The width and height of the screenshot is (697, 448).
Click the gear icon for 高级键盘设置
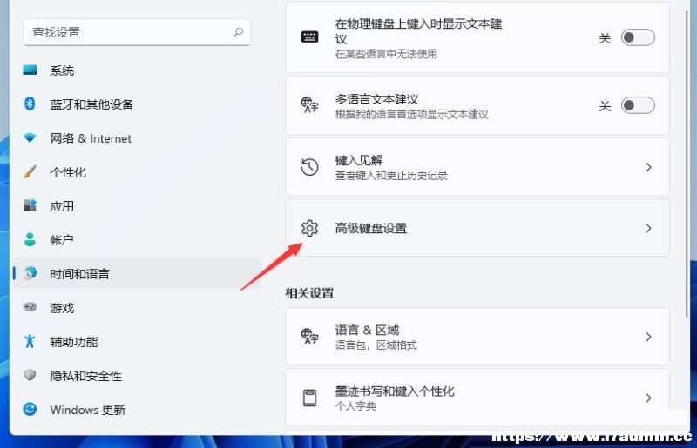coord(310,228)
